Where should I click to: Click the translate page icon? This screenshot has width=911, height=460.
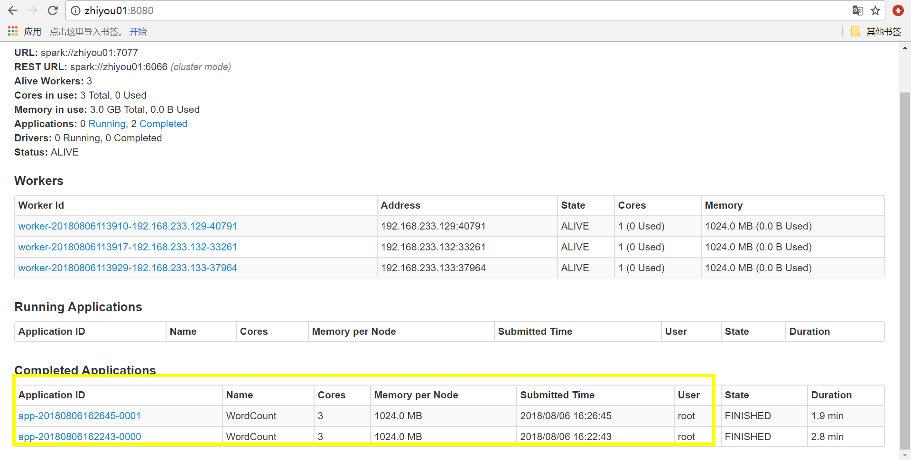click(x=857, y=10)
